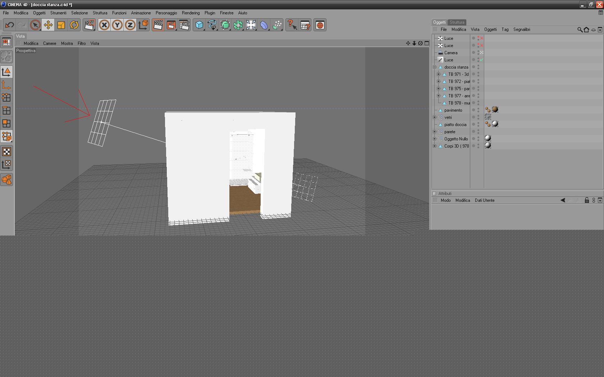Click the Undo arrow in the top toolbar
The image size is (604, 377).
coord(9,25)
